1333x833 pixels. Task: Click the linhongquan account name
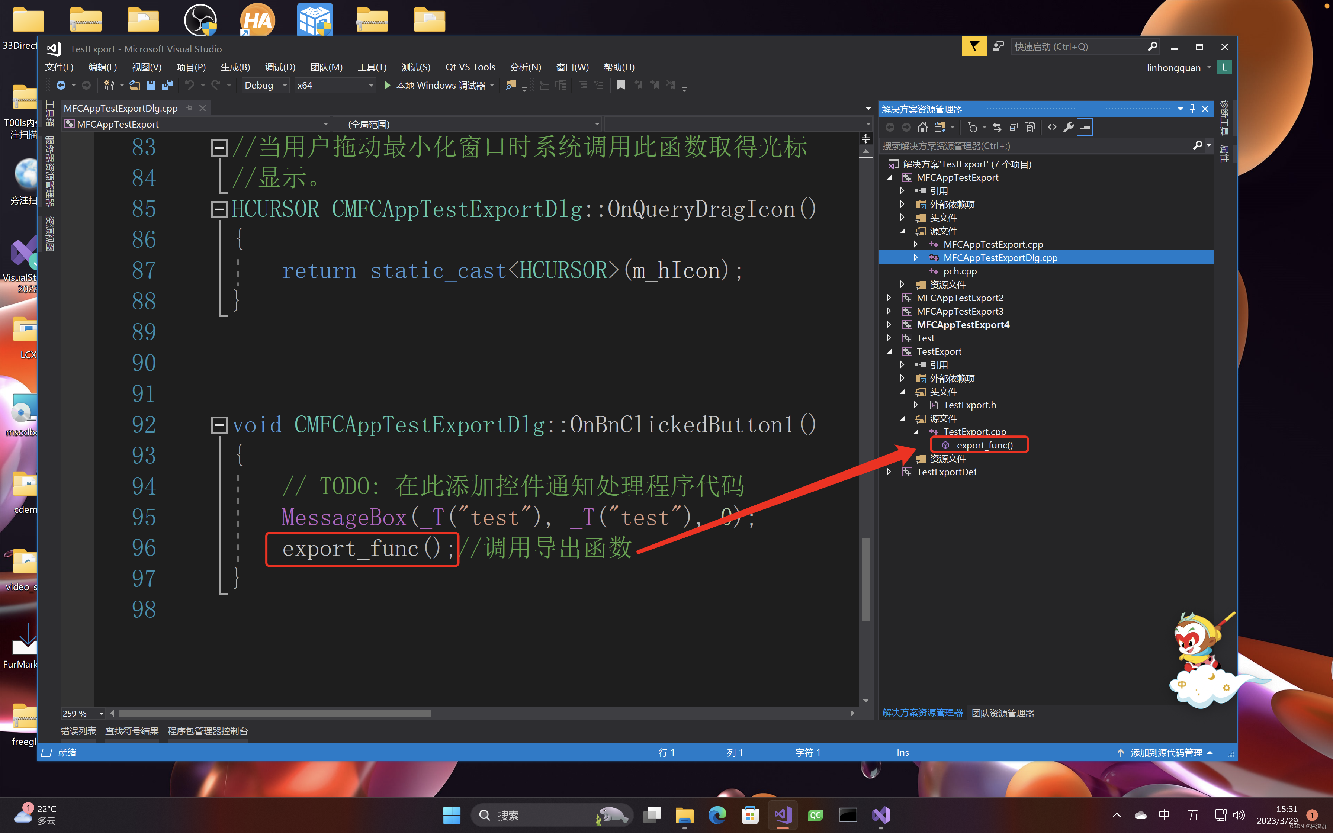tap(1173, 68)
